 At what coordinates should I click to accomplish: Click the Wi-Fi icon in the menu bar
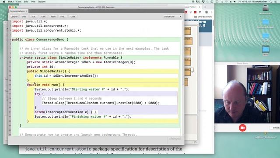click(226, 2)
